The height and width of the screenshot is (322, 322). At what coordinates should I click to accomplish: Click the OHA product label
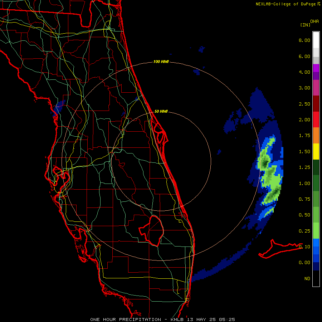(x=314, y=21)
